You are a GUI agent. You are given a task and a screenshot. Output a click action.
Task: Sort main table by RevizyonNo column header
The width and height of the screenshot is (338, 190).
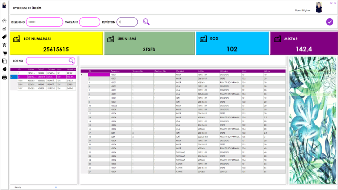point(165,71)
